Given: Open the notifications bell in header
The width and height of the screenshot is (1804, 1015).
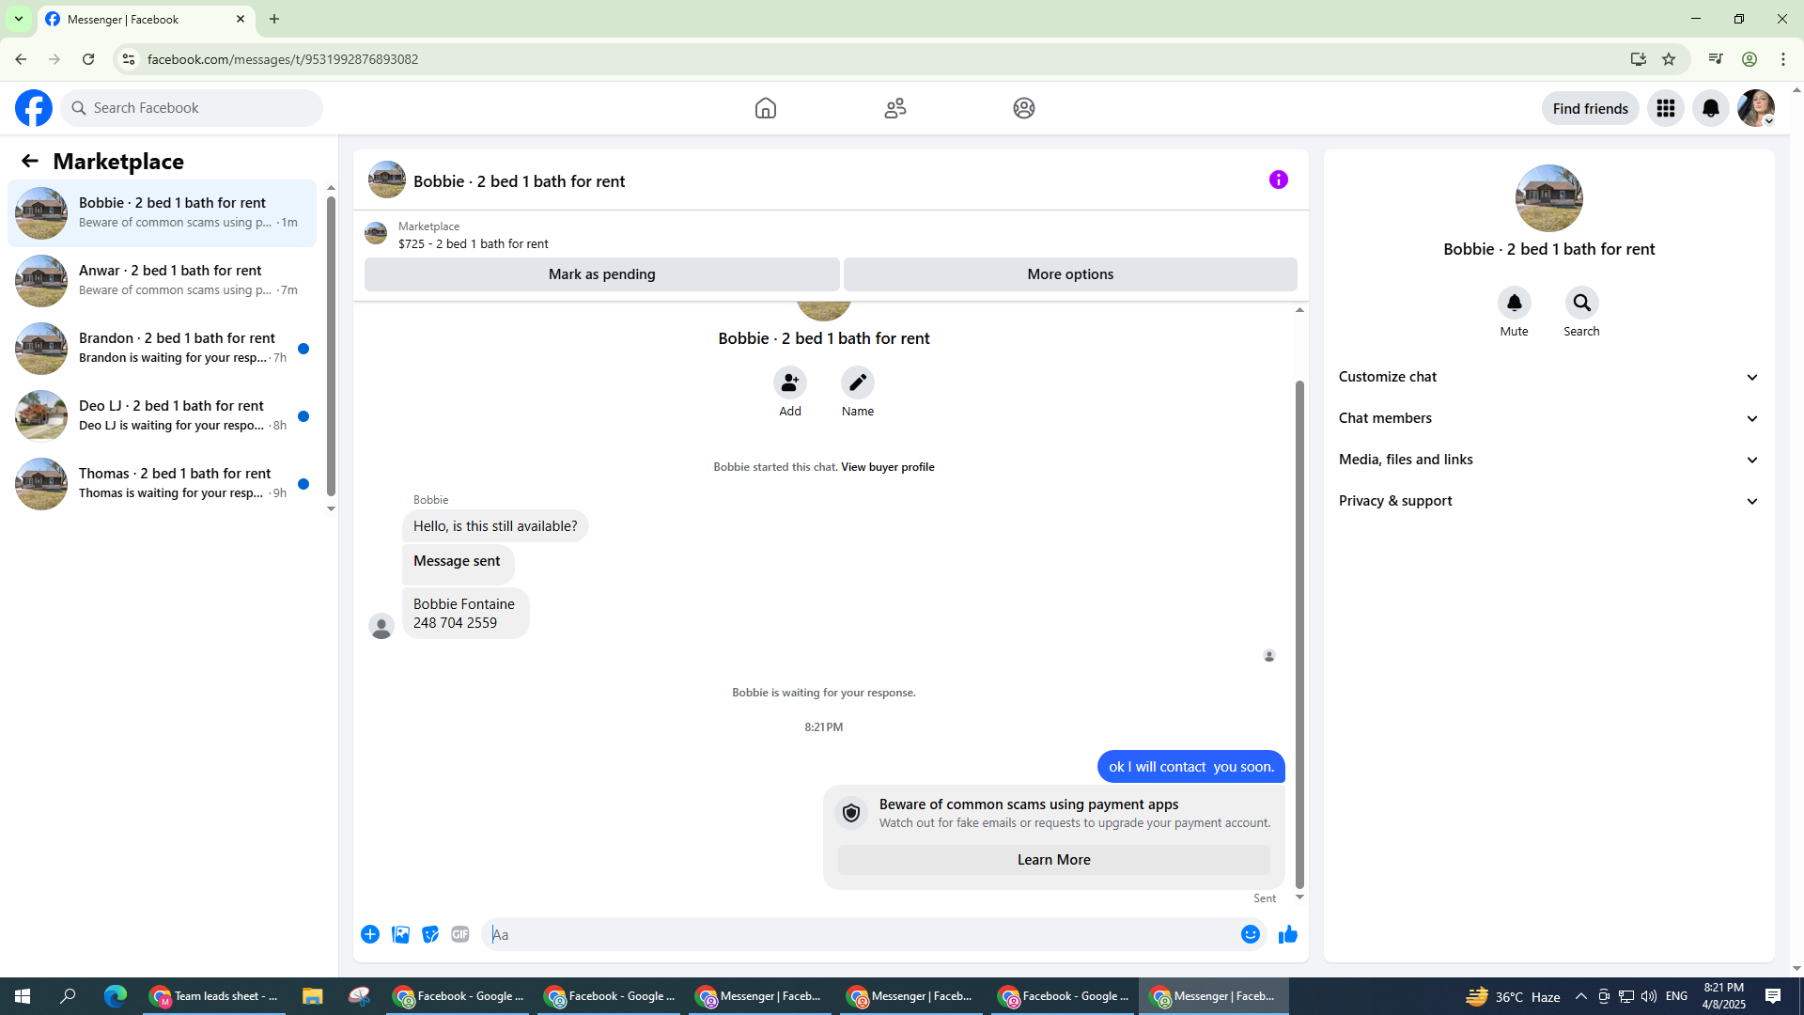Looking at the screenshot, I should (x=1710, y=108).
